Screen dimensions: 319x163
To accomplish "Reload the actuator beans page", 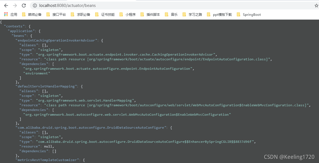I will (24, 6).
